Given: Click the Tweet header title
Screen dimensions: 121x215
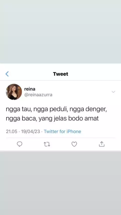Looking at the screenshot, I should (x=60, y=74).
